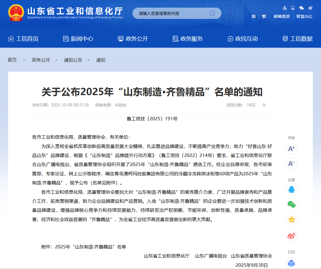The height and width of the screenshot is (269, 321).
Task: Decrease font size with A- button
Action: (291, 164)
